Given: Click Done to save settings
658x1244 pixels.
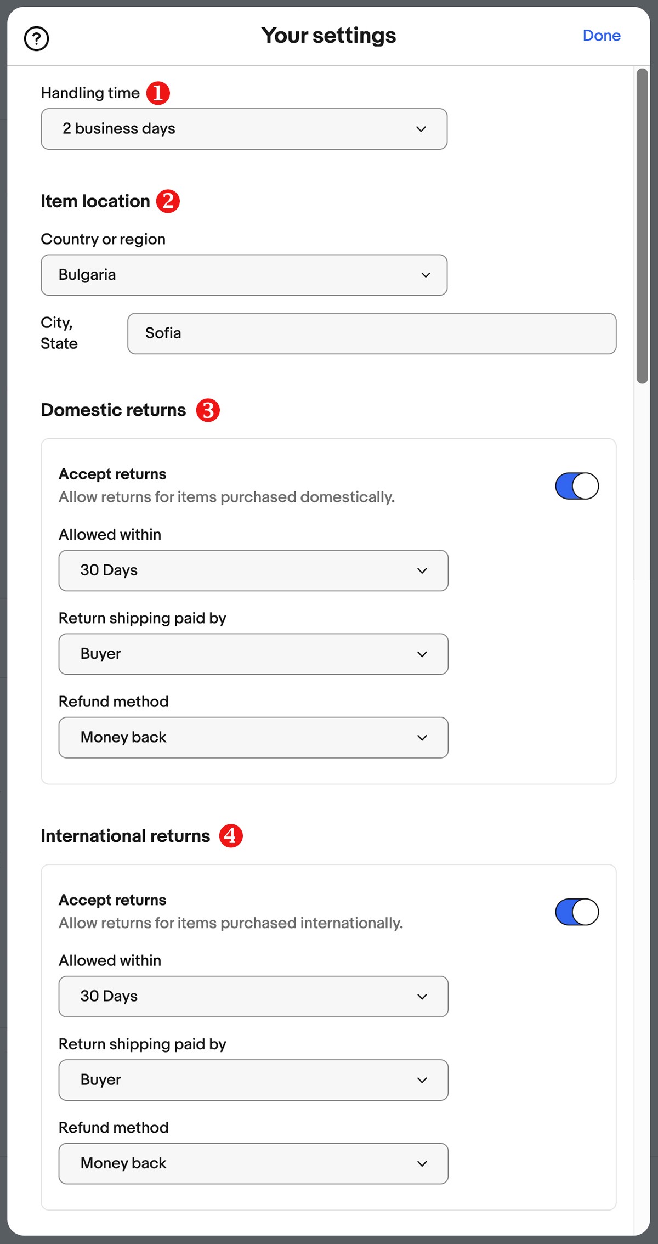Looking at the screenshot, I should [602, 36].
